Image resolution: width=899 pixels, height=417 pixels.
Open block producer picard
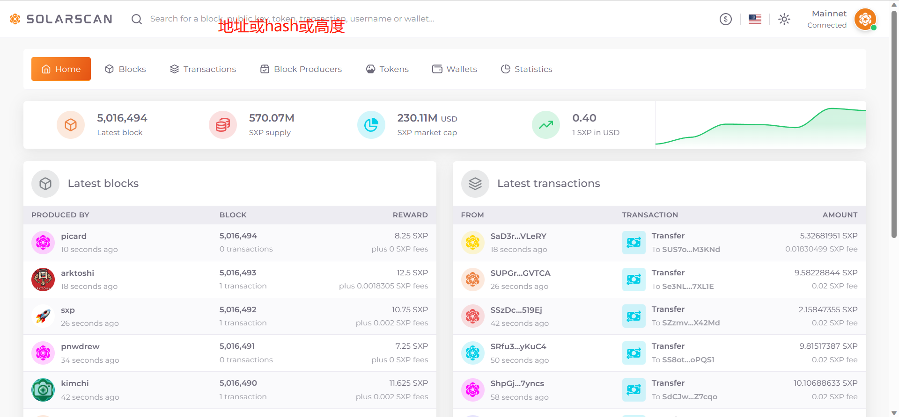tap(74, 236)
